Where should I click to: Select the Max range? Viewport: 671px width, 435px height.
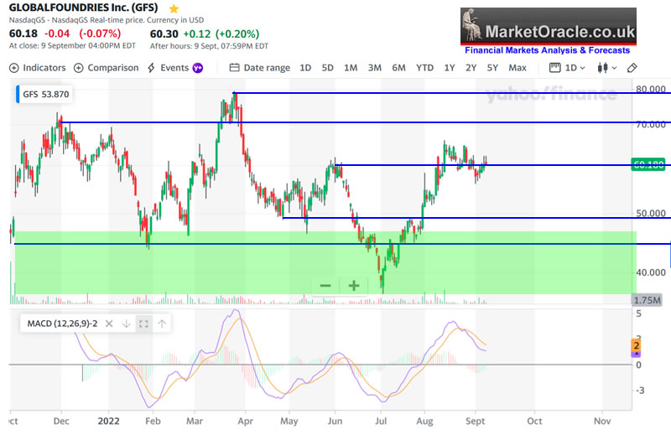click(x=518, y=68)
